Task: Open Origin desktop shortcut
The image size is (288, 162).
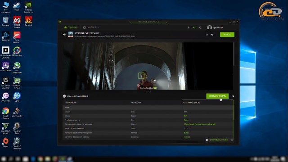Action: point(6,143)
